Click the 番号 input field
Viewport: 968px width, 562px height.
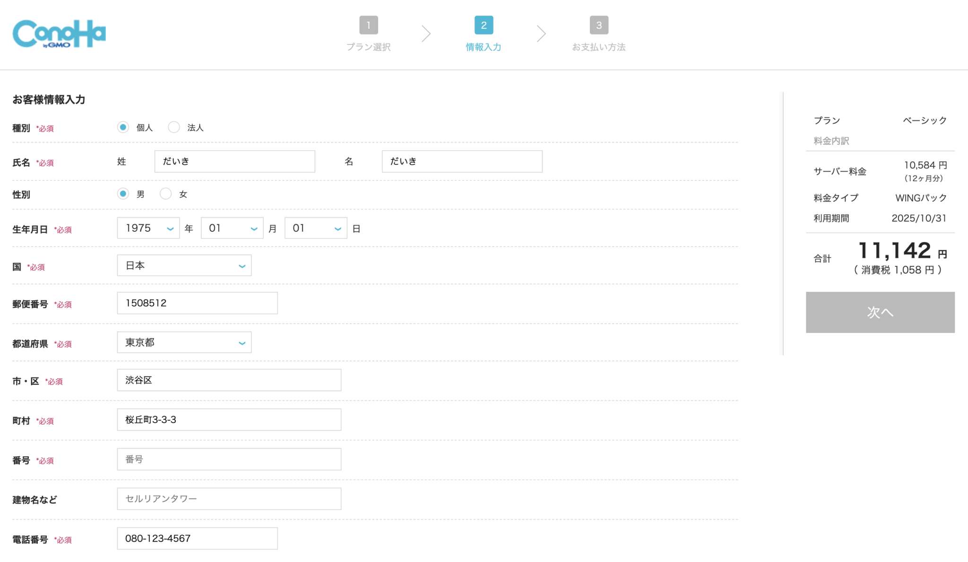[x=229, y=459]
